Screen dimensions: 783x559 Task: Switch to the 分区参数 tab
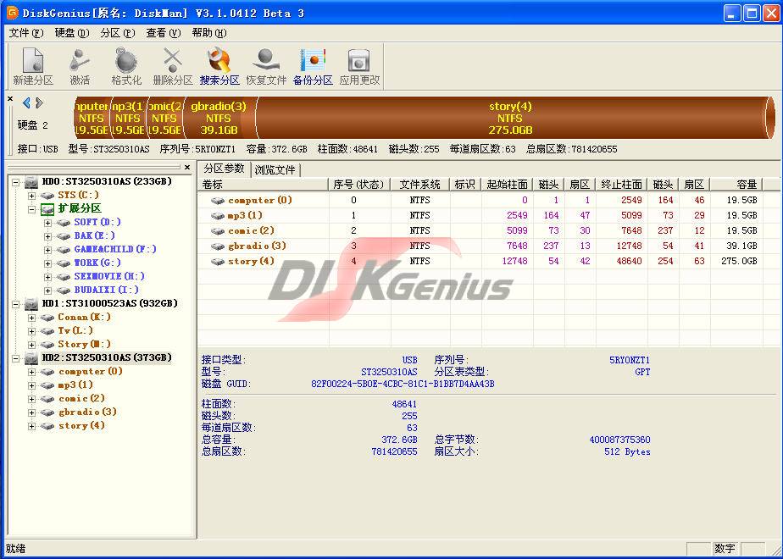coord(225,169)
